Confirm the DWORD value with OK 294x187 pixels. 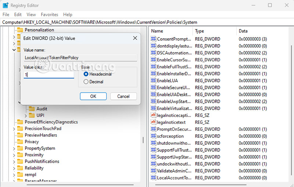[x=93, y=96]
